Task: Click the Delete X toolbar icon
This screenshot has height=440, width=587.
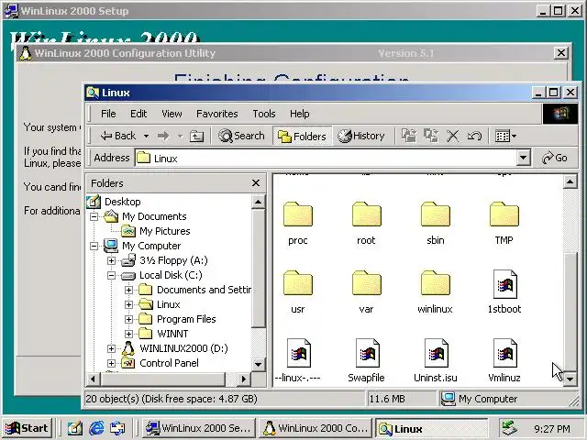Action: click(x=452, y=136)
